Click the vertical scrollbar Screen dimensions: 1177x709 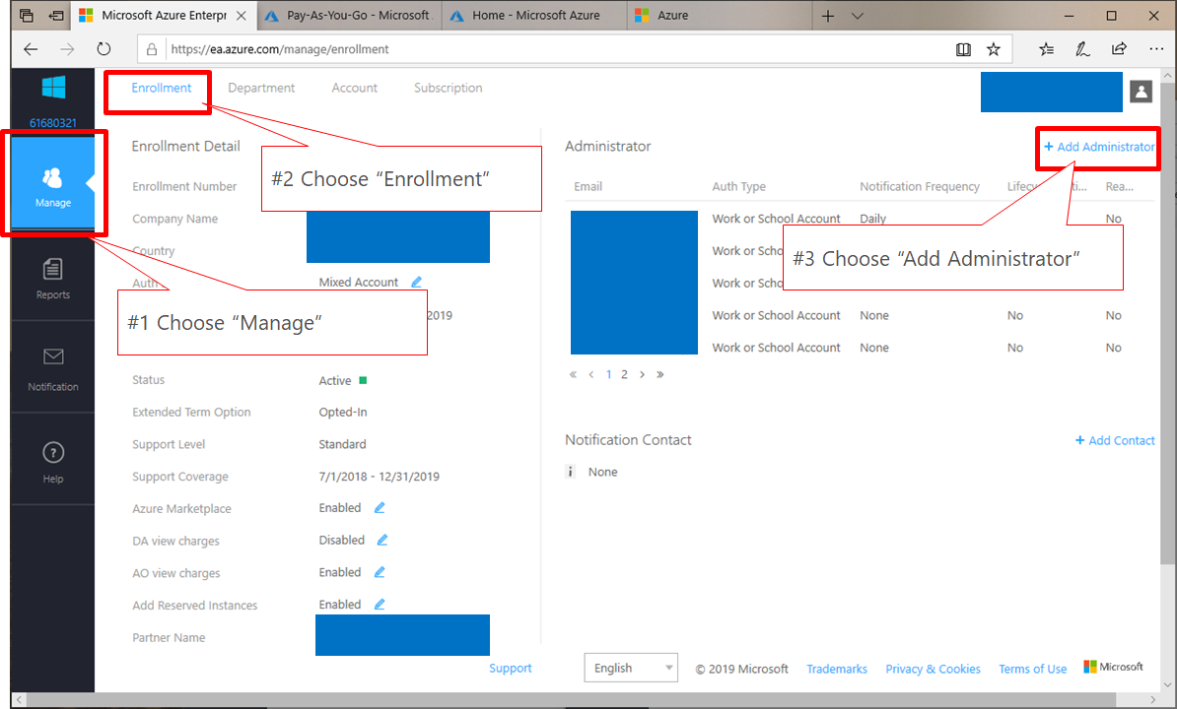pos(1167,322)
